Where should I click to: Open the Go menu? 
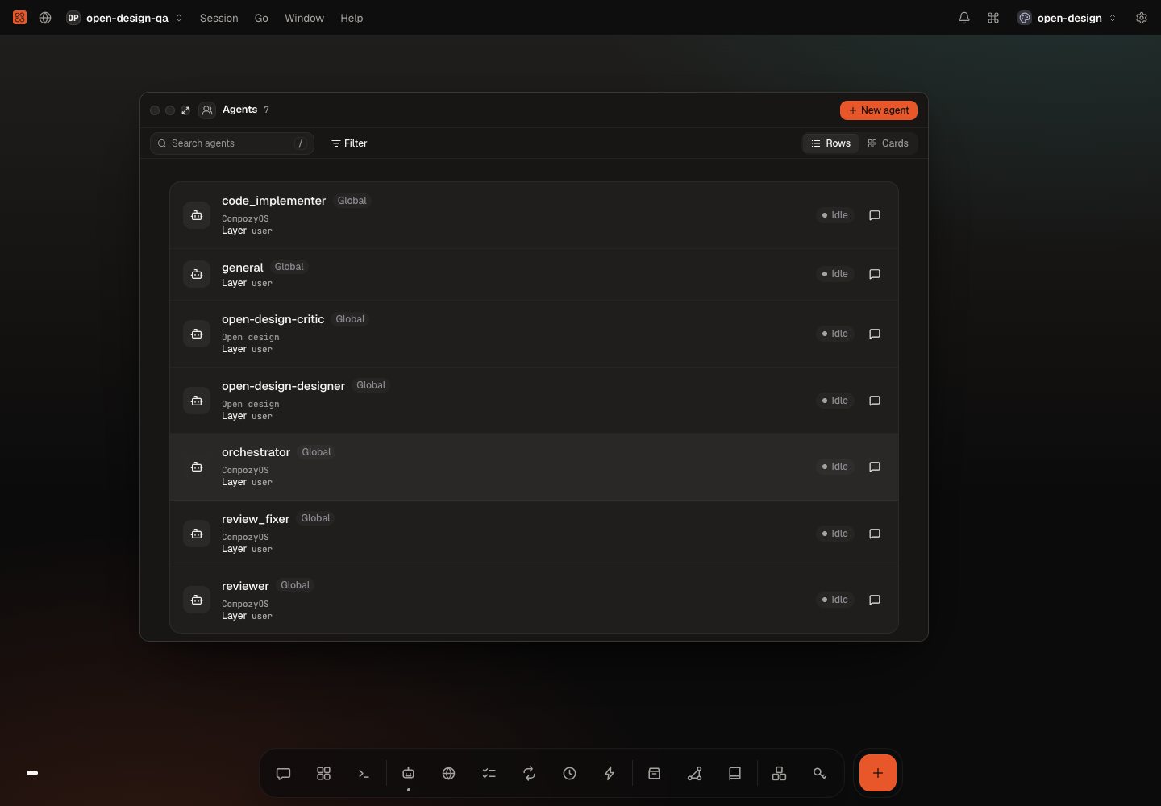(x=261, y=18)
